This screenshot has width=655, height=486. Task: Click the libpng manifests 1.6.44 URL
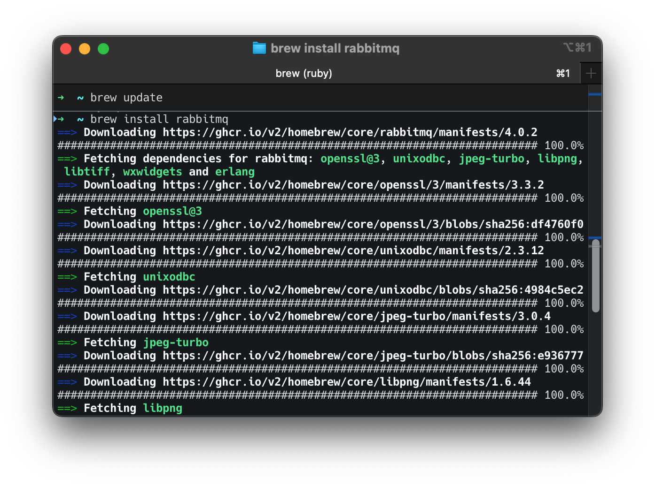pos(346,382)
